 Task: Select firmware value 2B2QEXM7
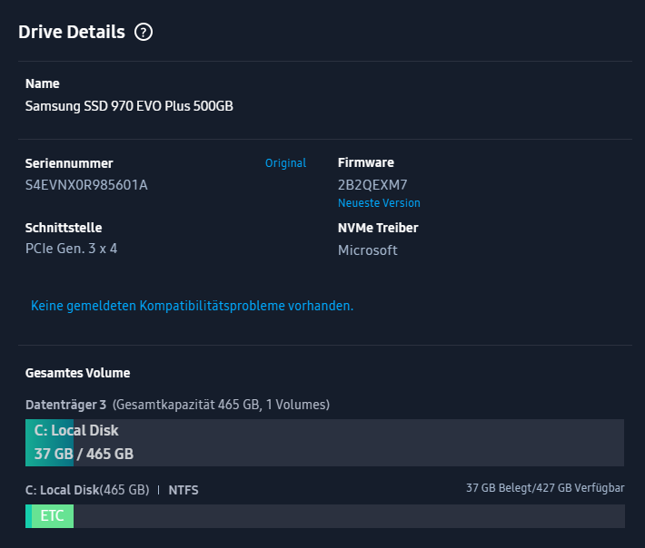coord(372,185)
